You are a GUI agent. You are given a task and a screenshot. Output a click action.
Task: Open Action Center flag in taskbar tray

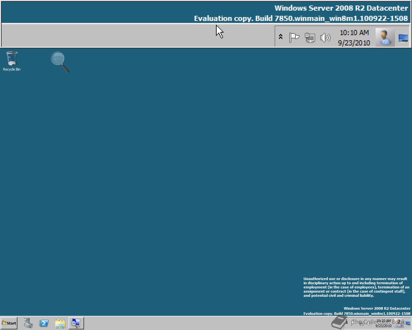(353, 323)
